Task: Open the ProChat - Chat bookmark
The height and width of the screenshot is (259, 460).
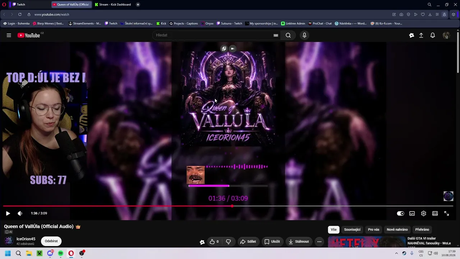Action: pos(320,23)
